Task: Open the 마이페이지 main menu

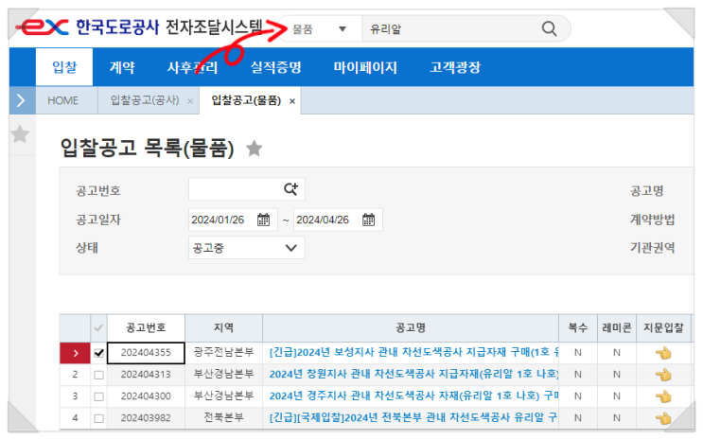Action: pyautogui.click(x=365, y=67)
